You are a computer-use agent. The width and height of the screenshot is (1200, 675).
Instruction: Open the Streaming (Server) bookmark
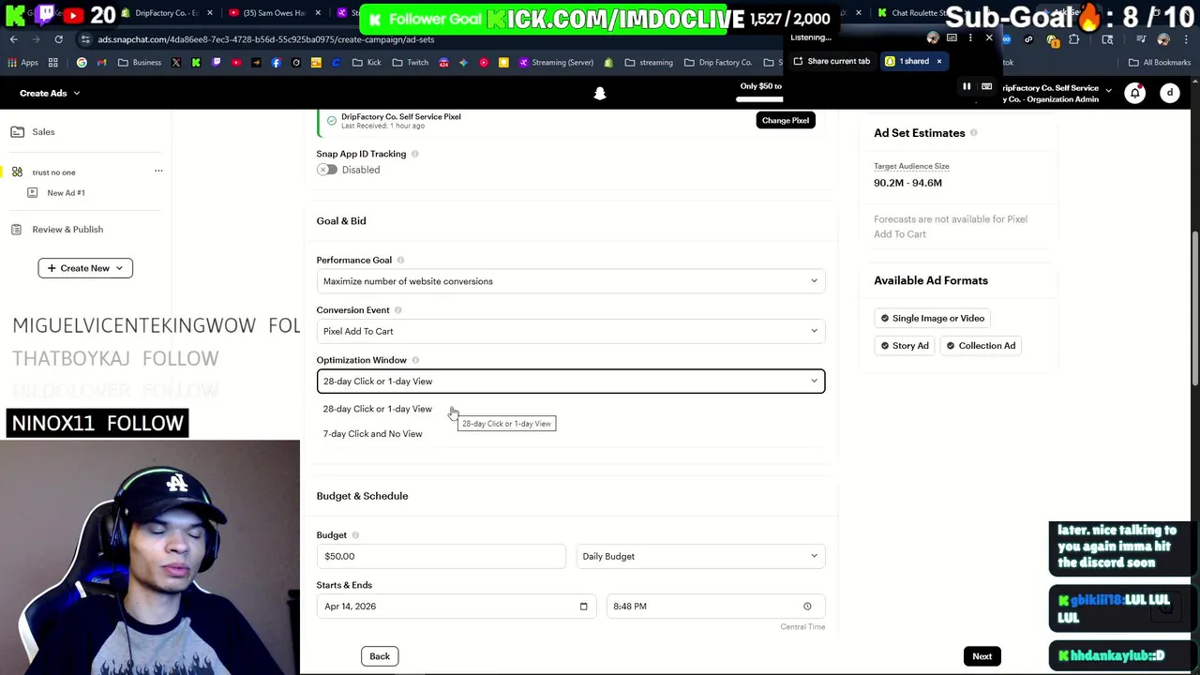(554, 63)
